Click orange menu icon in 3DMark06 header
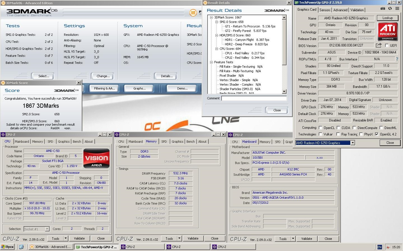403x251 pixels. 193,13
